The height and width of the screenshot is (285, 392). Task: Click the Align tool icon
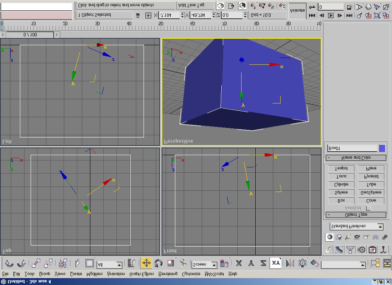coord(315,263)
